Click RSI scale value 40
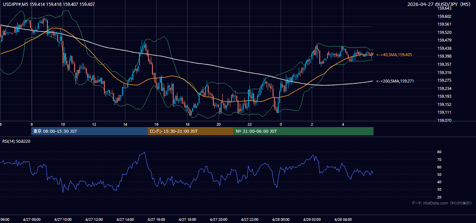The image size is (476, 223). [x=439, y=182]
